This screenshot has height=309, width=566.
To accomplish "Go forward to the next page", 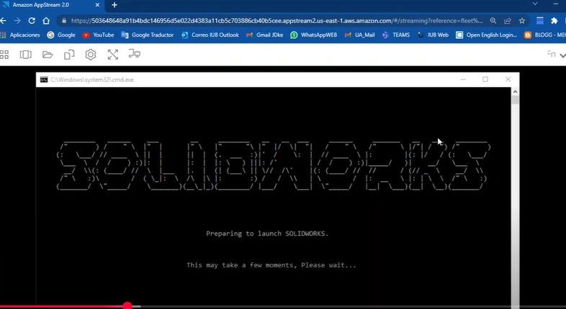I will pos(17,21).
